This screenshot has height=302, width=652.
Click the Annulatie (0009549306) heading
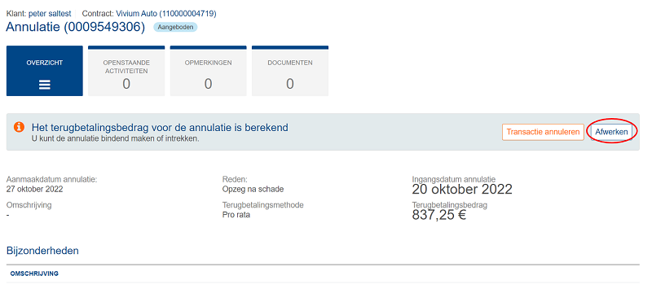point(76,27)
